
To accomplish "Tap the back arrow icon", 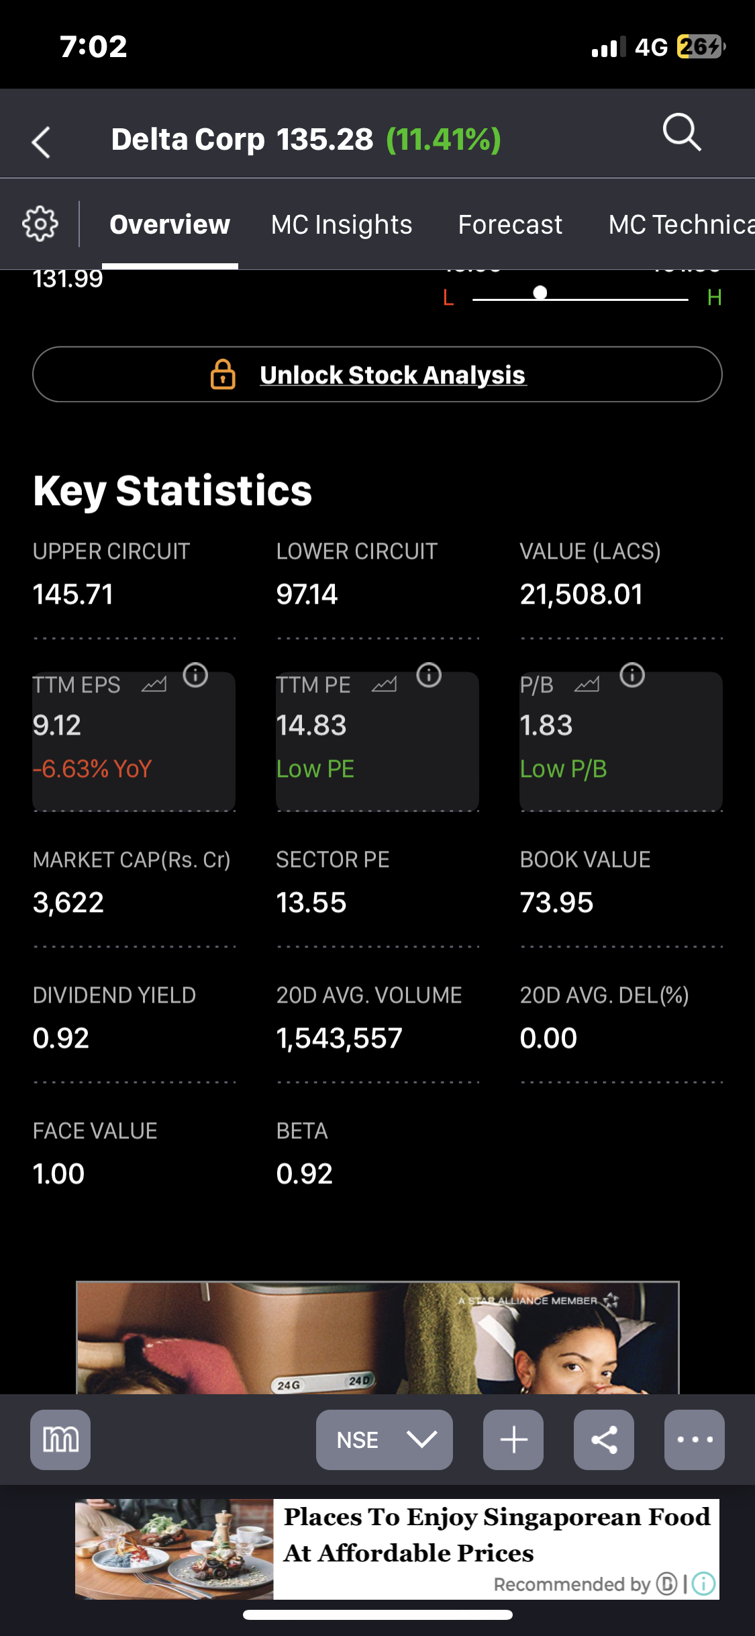I will pyautogui.click(x=42, y=142).
